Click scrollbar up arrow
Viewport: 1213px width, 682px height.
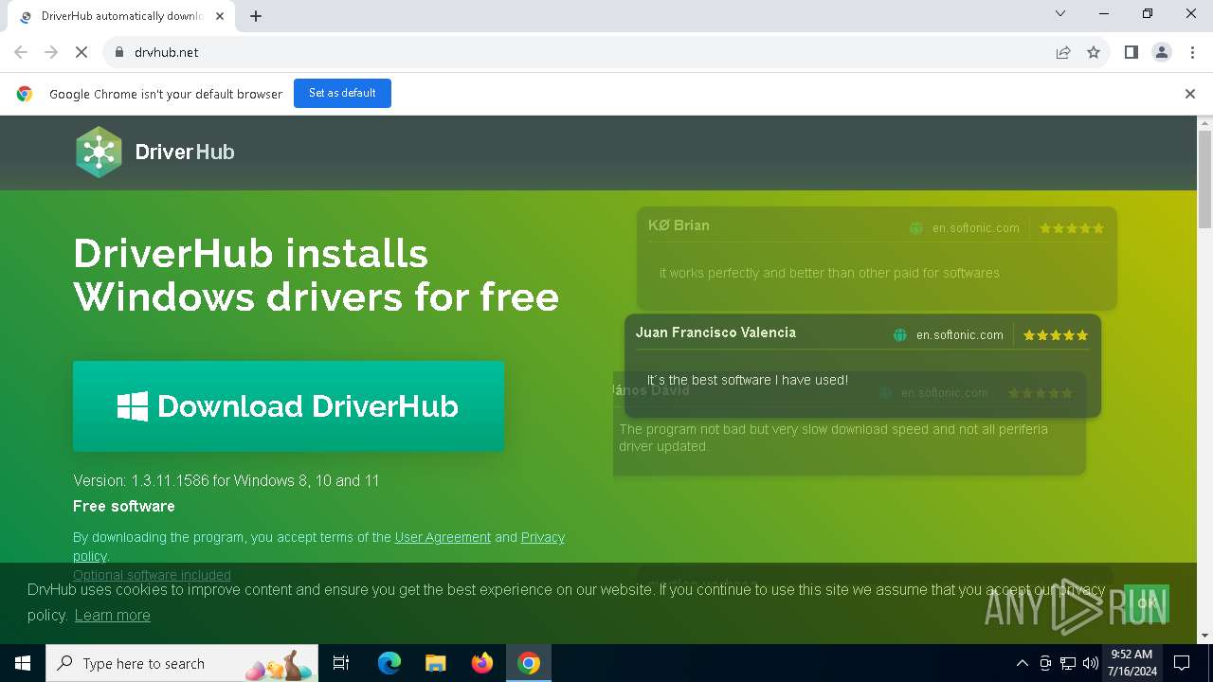point(1204,123)
